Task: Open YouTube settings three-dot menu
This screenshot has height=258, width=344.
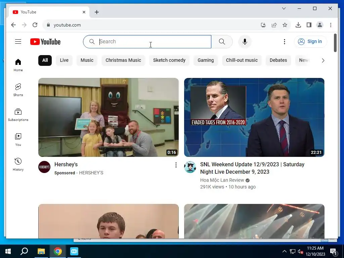Action: pos(284,41)
